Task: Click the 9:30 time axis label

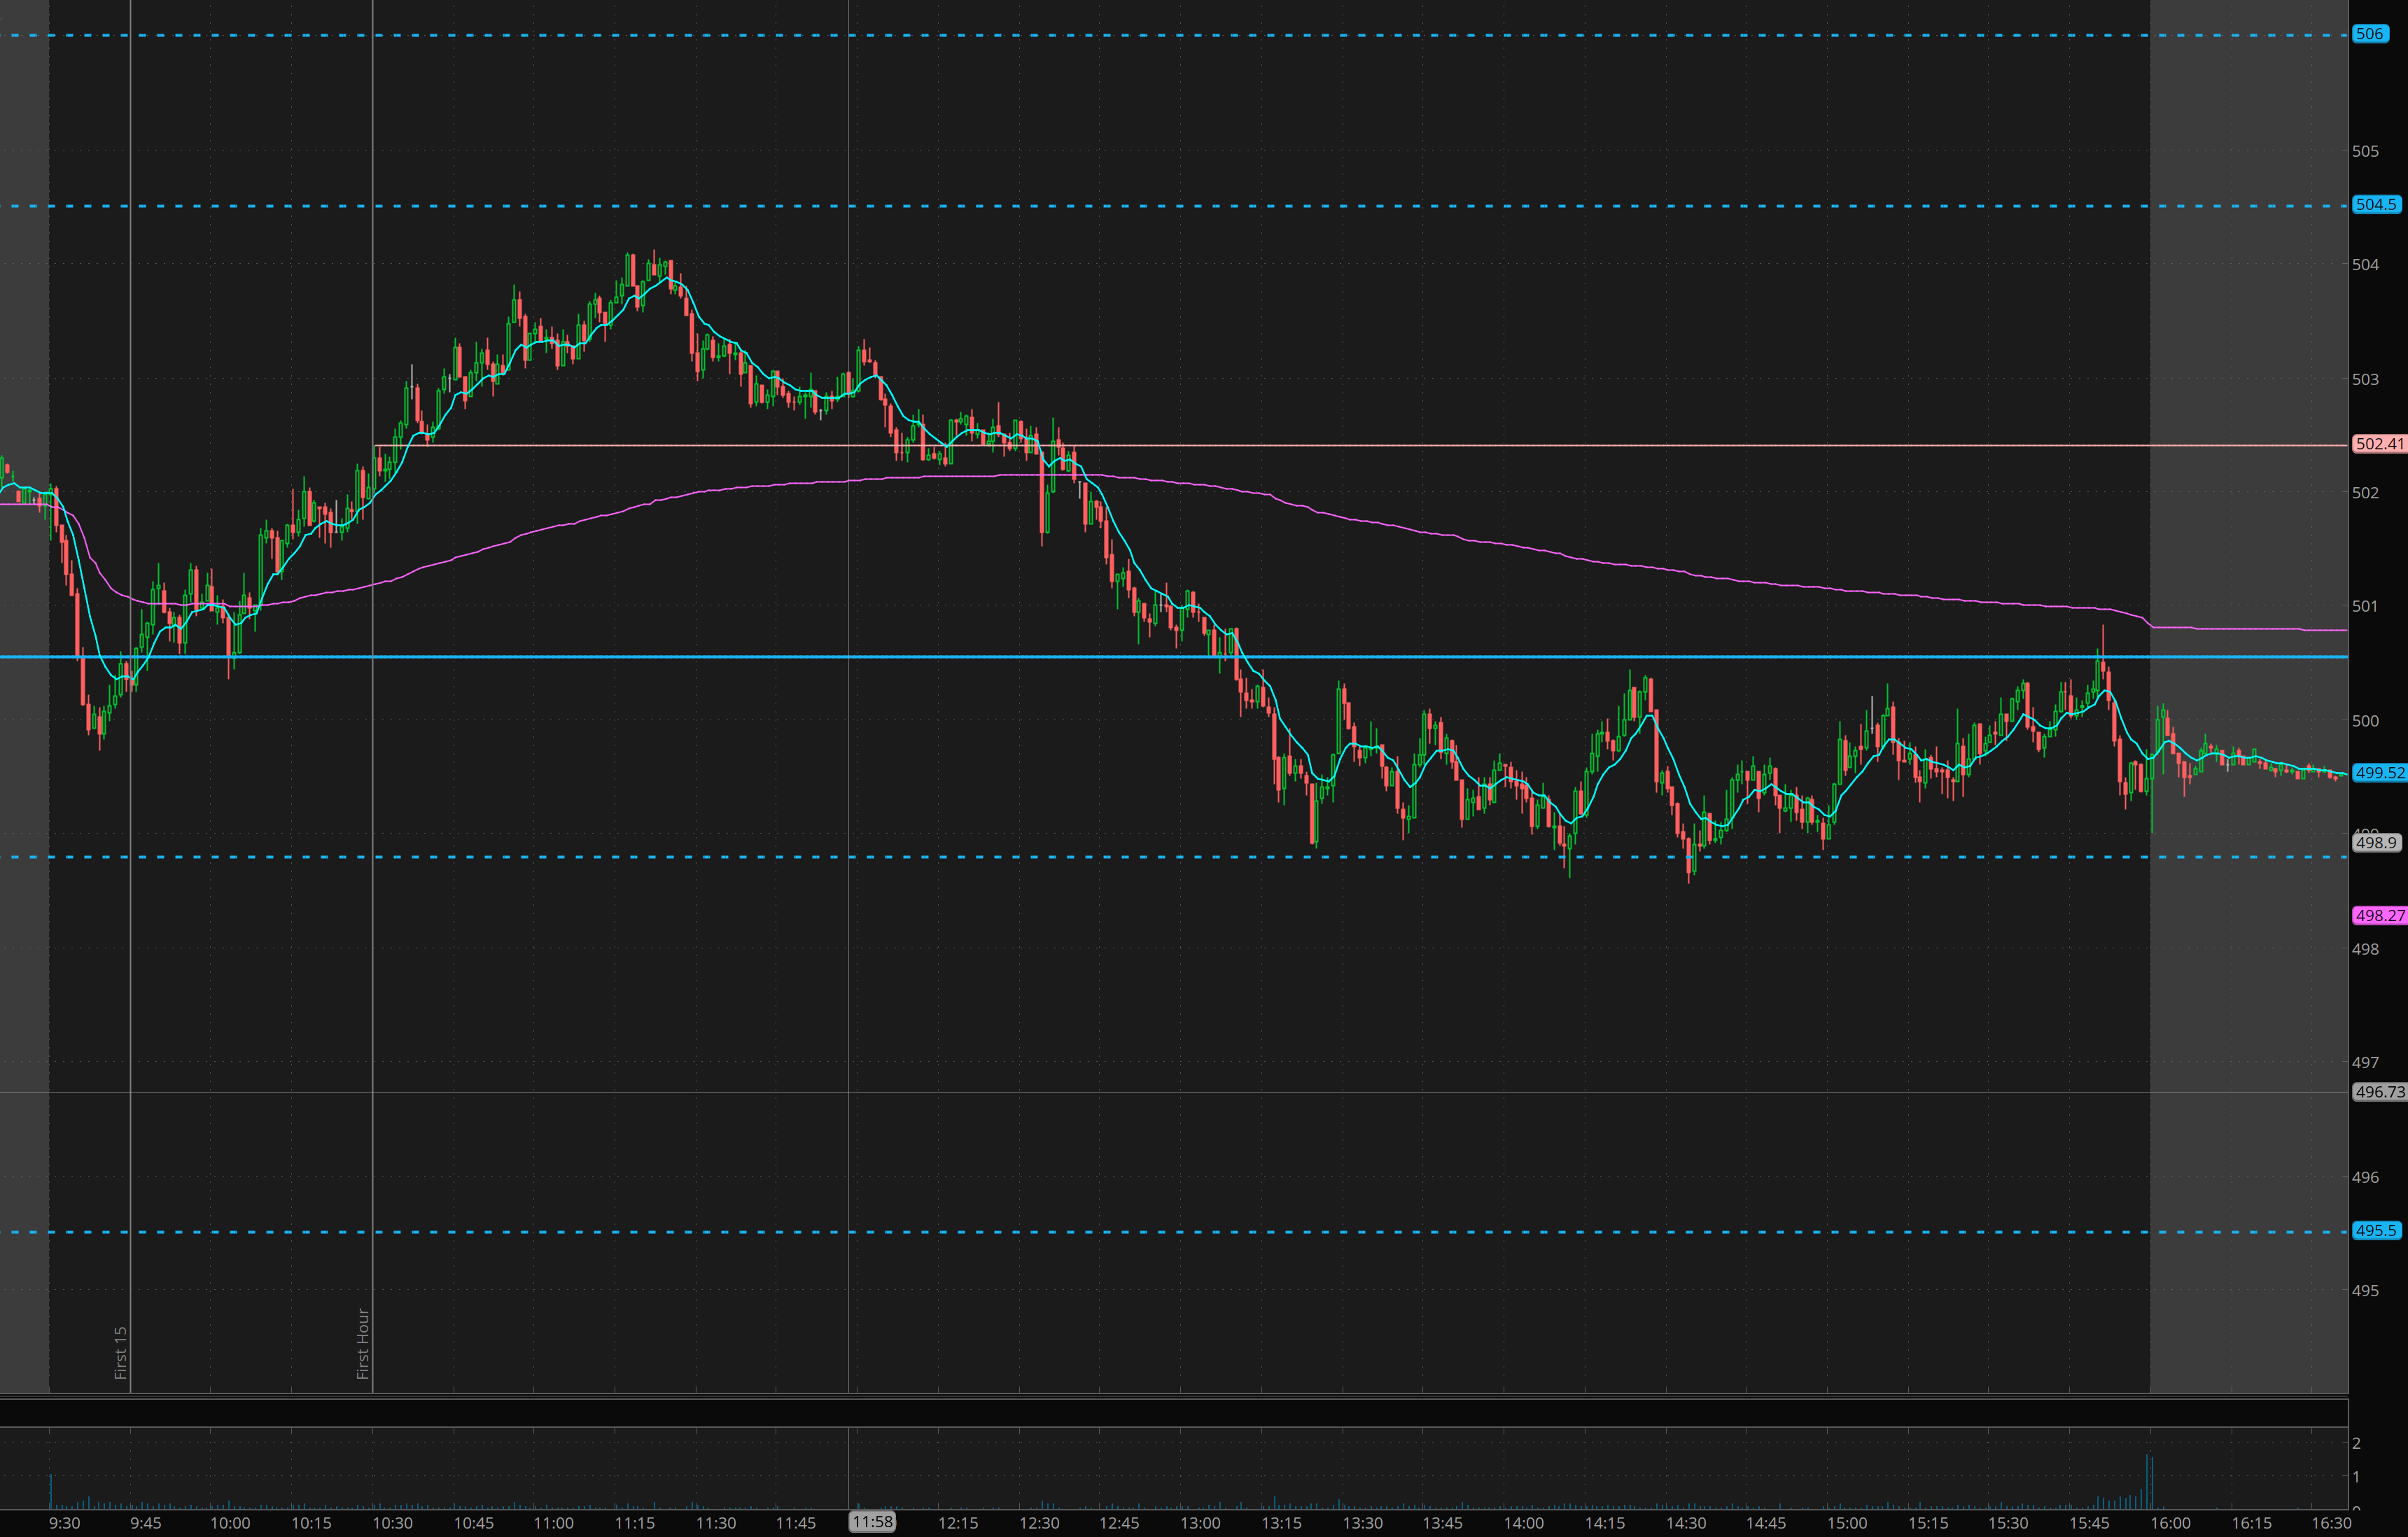Action: tap(64, 1523)
